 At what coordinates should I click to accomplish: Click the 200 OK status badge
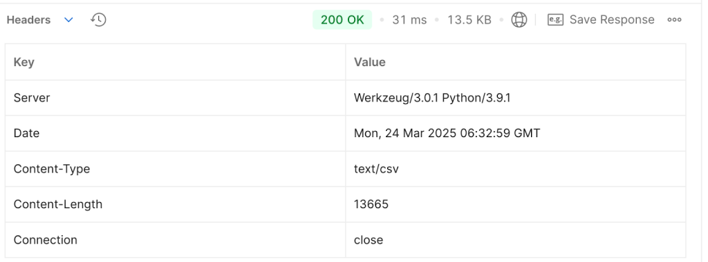(342, 20)
